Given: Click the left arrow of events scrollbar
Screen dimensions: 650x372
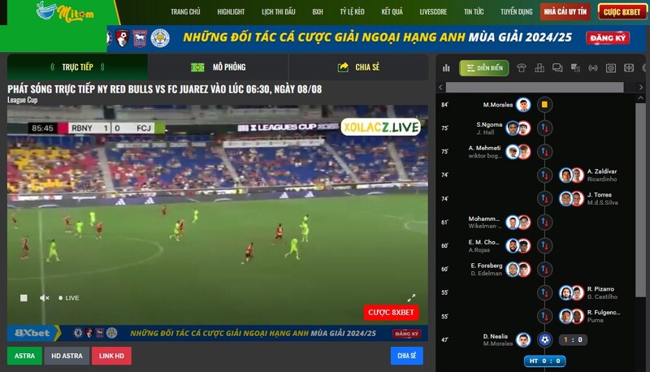Looking at the screenshot, I should (440, 88).
